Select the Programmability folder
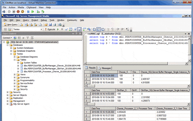This screenshot has height=121, width=193. [x=27, y=80]
